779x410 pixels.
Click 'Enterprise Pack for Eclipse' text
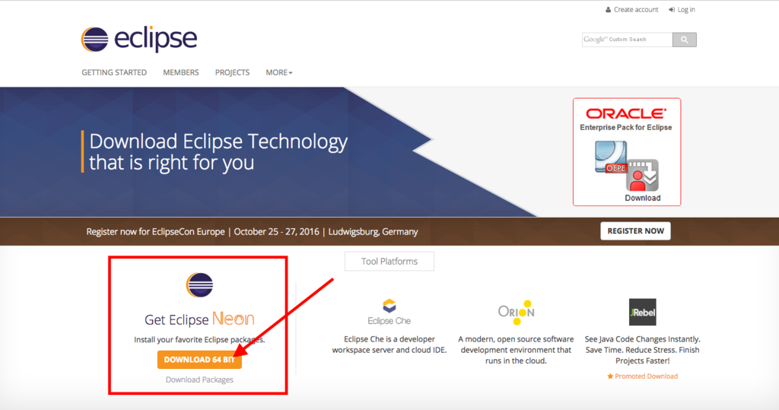[x=626, y=128]
